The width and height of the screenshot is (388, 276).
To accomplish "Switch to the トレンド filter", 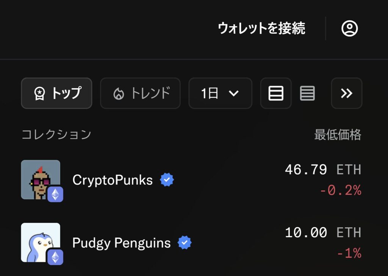I will 140,94.
